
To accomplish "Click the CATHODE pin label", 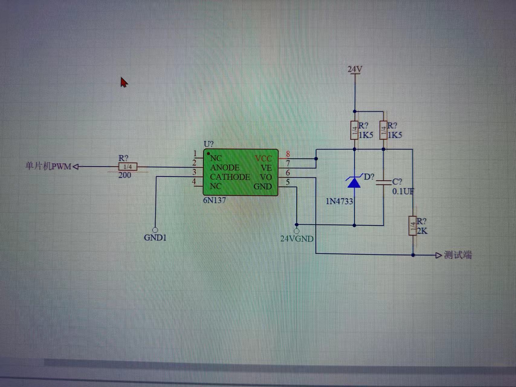I will tap(230, 177).
